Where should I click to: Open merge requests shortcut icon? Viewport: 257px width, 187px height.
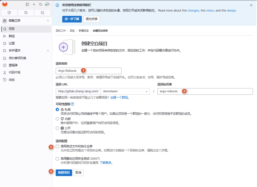click(x=26, y=13)
